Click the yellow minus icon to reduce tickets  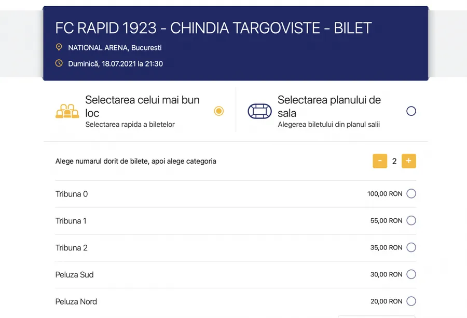tap(380, 161)
